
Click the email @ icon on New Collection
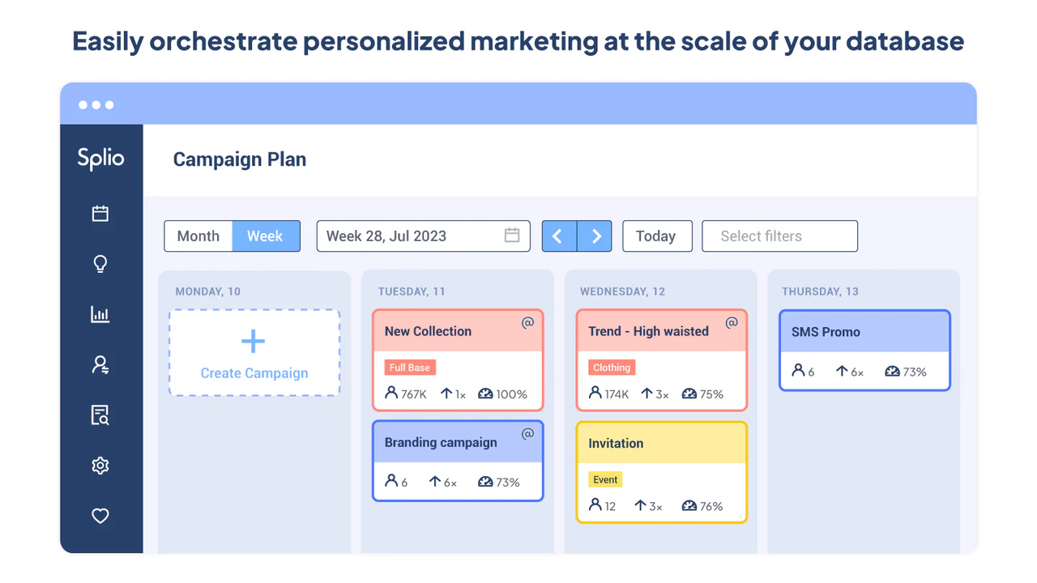point(528,322)
